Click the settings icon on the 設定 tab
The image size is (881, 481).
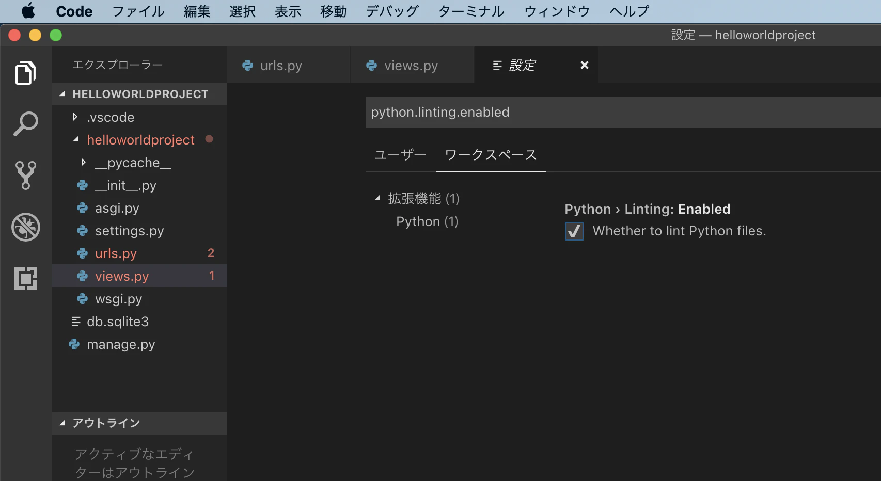[497, 65]
